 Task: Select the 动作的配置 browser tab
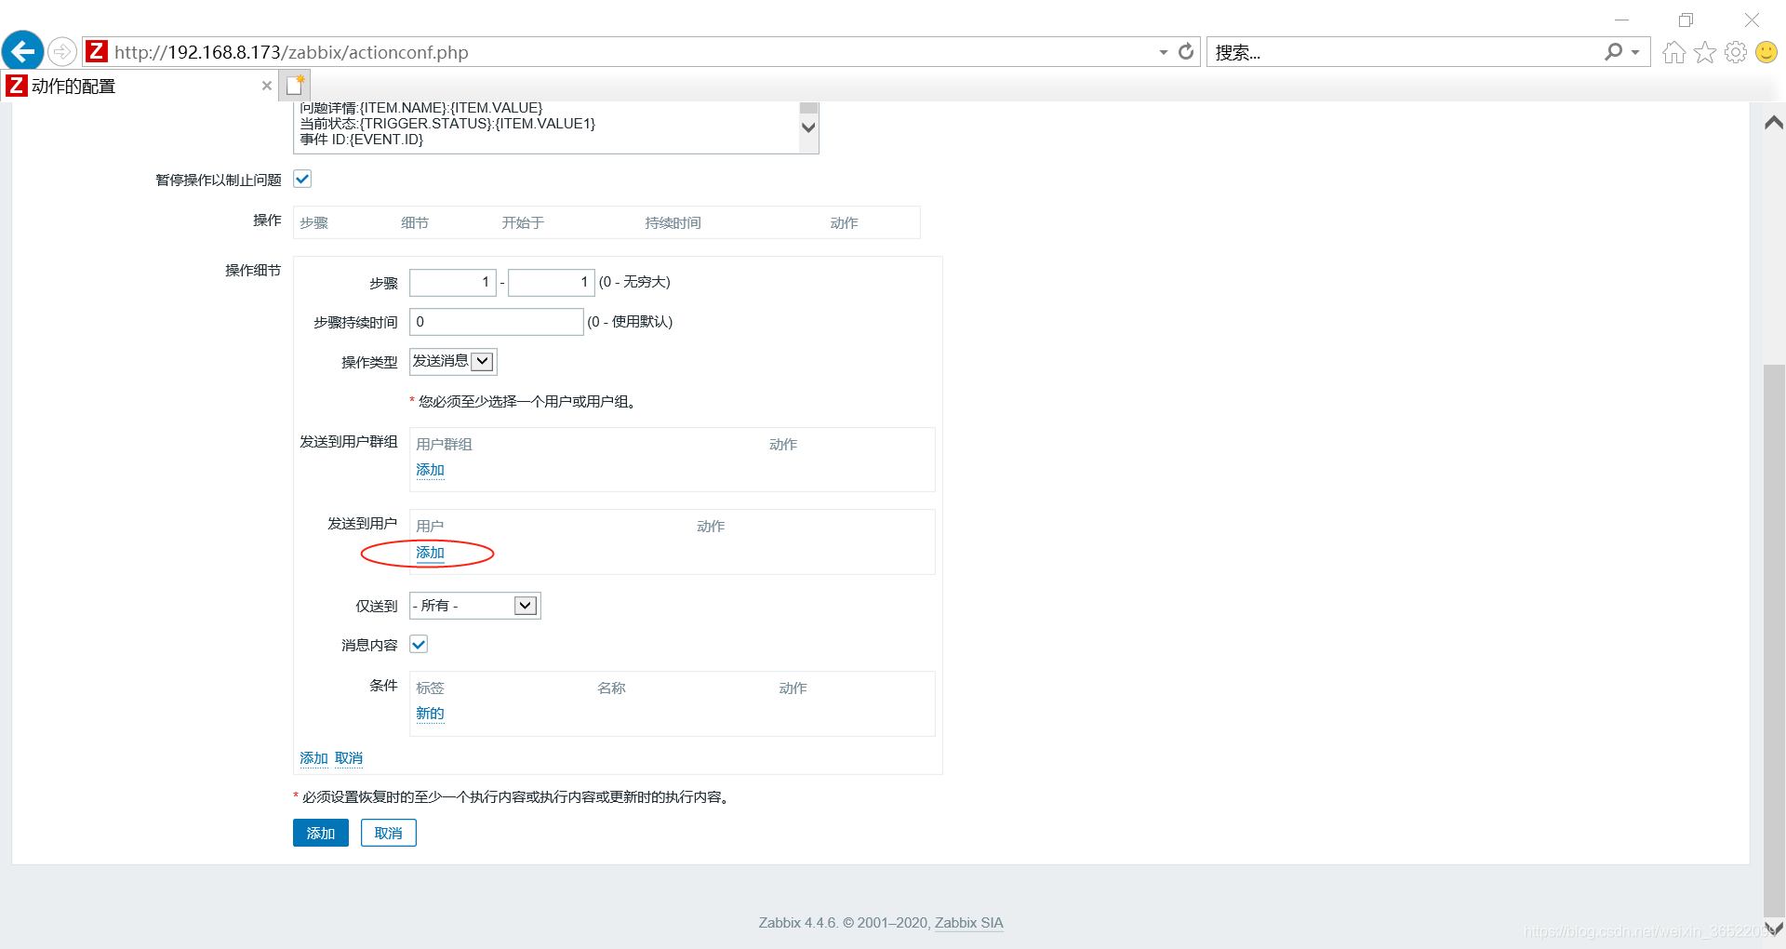140,86
